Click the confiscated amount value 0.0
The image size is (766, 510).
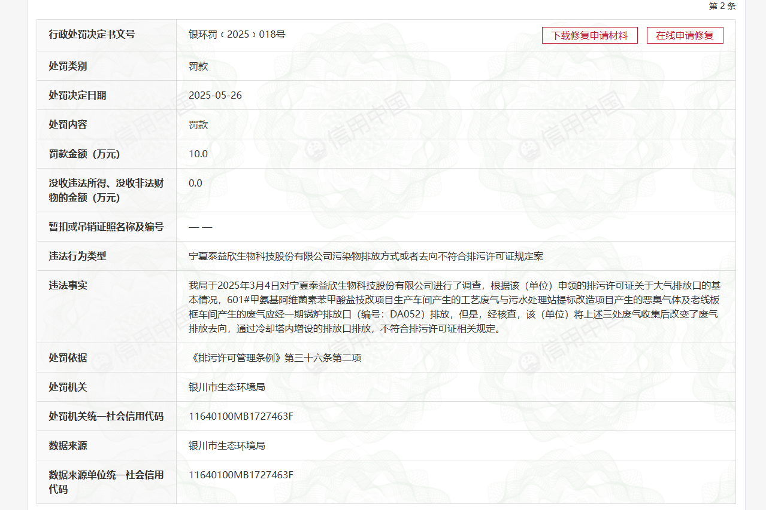pyautogui.click(x=195, y=184)
